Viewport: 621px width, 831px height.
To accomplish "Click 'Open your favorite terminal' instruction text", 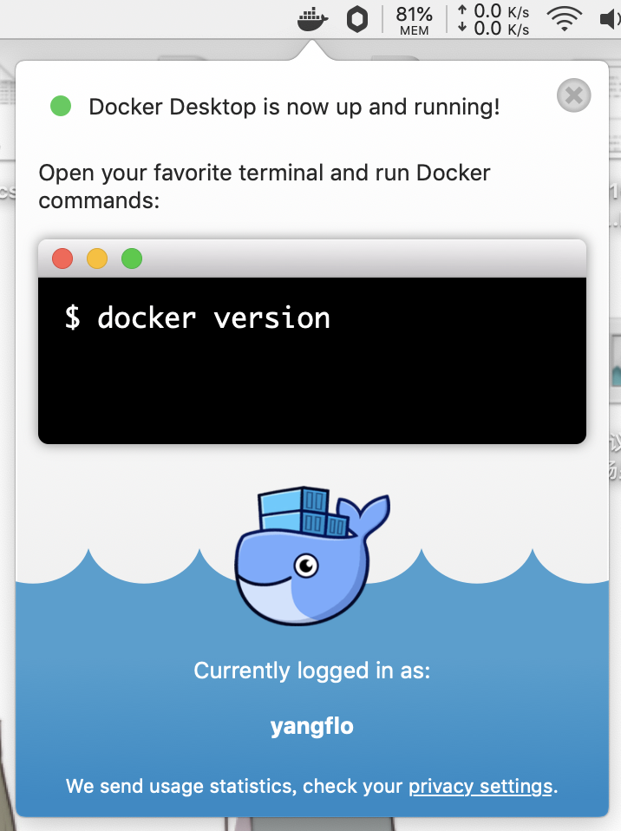I will (265, 186).
